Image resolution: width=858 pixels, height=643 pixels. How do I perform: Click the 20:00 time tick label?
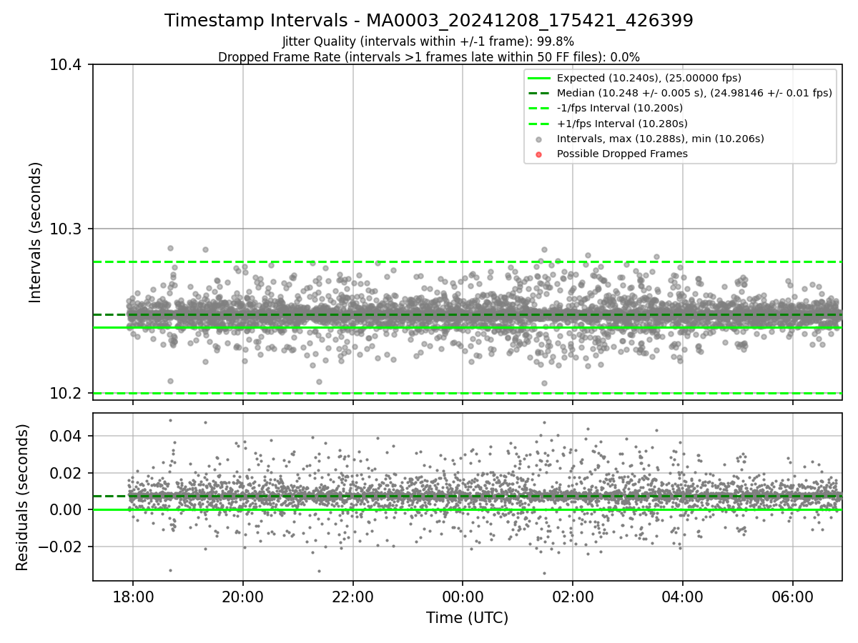click(x=243, y=597)
